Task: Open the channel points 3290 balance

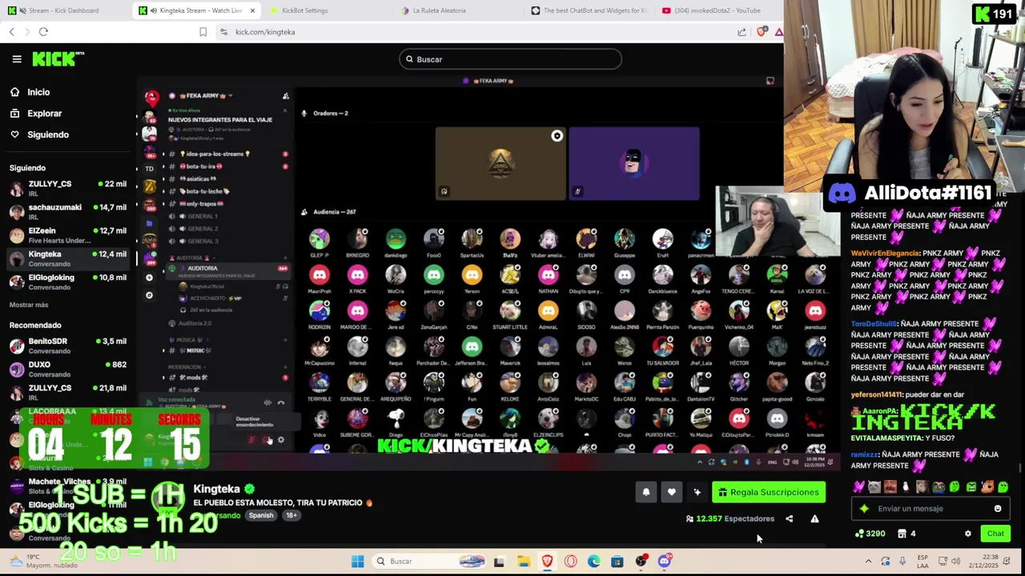Action: (x=870, y=534)
